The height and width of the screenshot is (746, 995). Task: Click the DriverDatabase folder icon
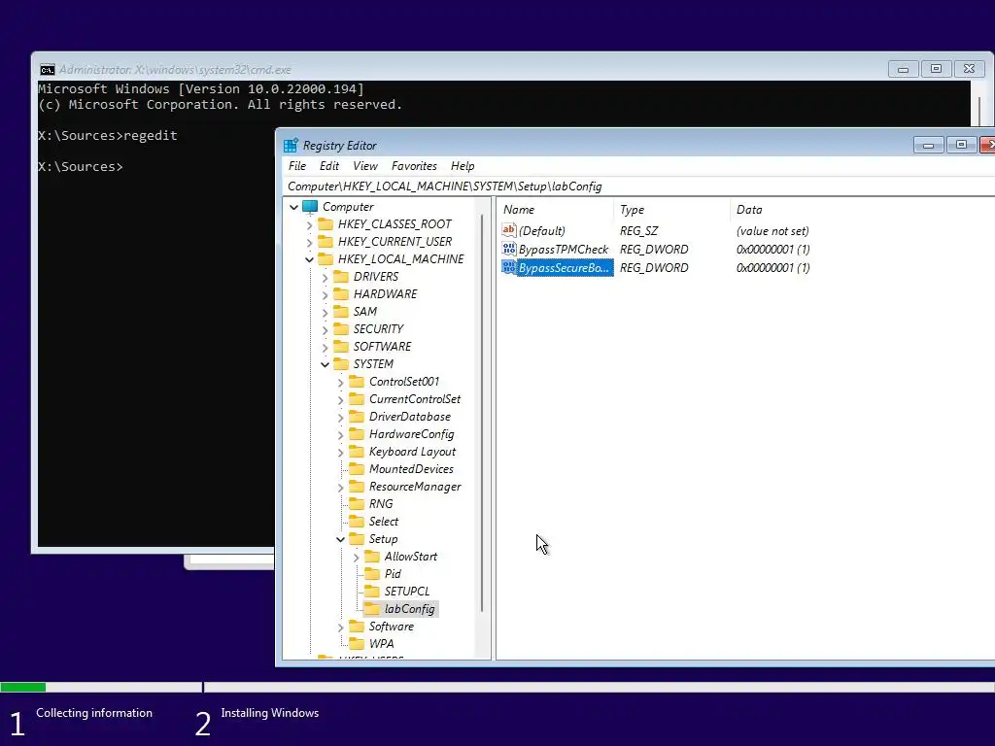point(358,417)
